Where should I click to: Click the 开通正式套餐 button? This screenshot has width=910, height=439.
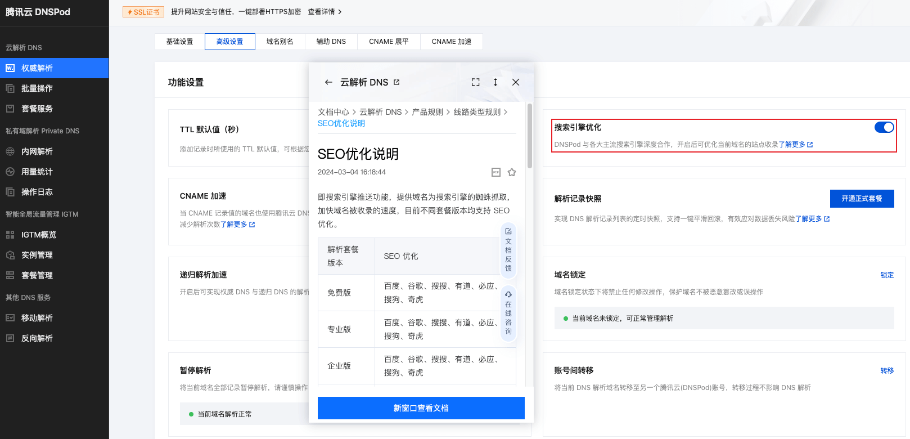[862, 199]
